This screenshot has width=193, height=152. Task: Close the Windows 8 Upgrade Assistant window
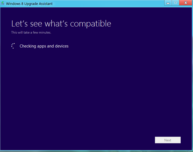click(186, 3)
